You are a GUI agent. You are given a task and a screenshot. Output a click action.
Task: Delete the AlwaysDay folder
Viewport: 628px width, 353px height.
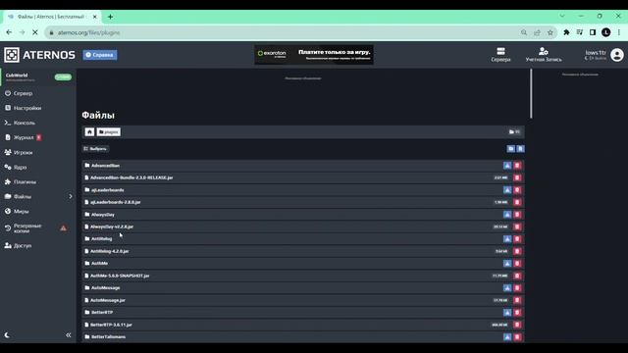tap(517, 215)
